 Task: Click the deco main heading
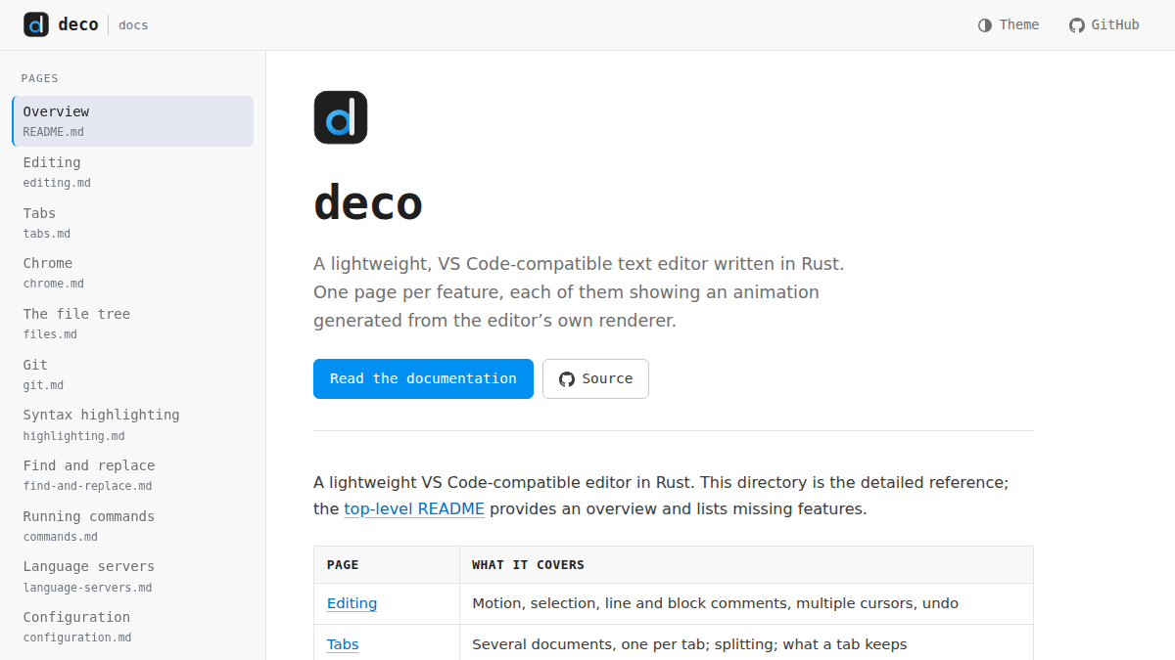pyautogui.click(x=368, y=203)
